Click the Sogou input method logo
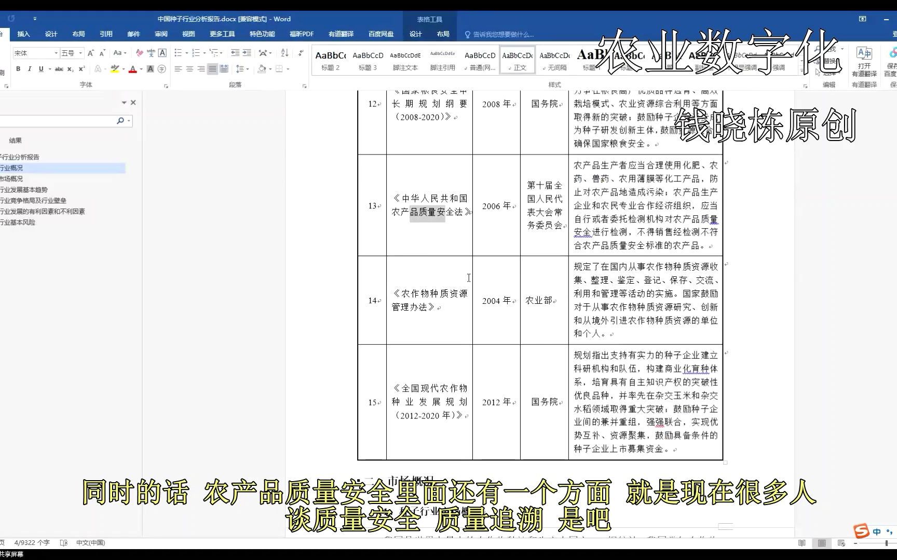Screen dimensions: 897x560 pyautogui.click(x=861, y=531)
